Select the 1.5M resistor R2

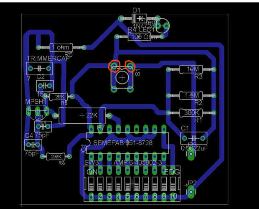coord(191,95)
